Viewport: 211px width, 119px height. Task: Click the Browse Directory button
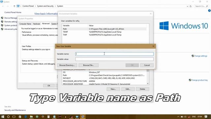[67, 65]
